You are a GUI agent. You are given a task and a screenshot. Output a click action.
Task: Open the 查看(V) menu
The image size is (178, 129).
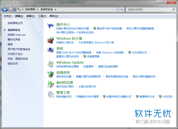pos(31,16)
